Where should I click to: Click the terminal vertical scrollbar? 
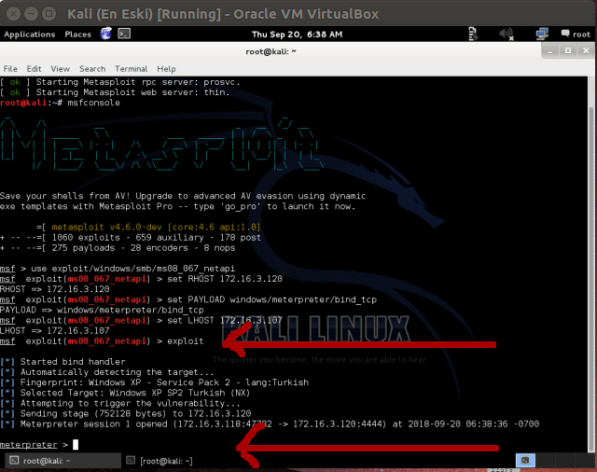tap(591, 278)
